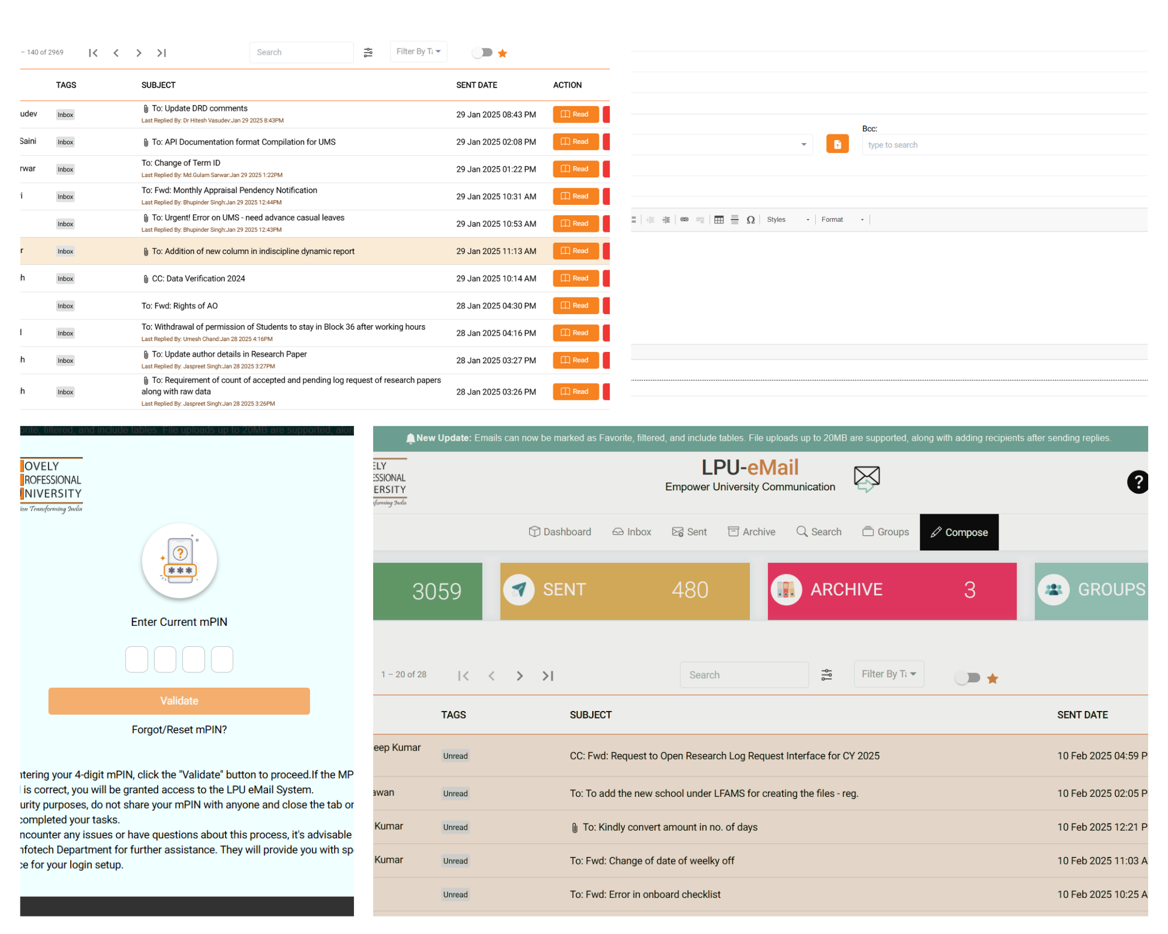The width and height of the screenshot is (1168, 934).
Task: Open the Groups tab
Action: (885, 532)
